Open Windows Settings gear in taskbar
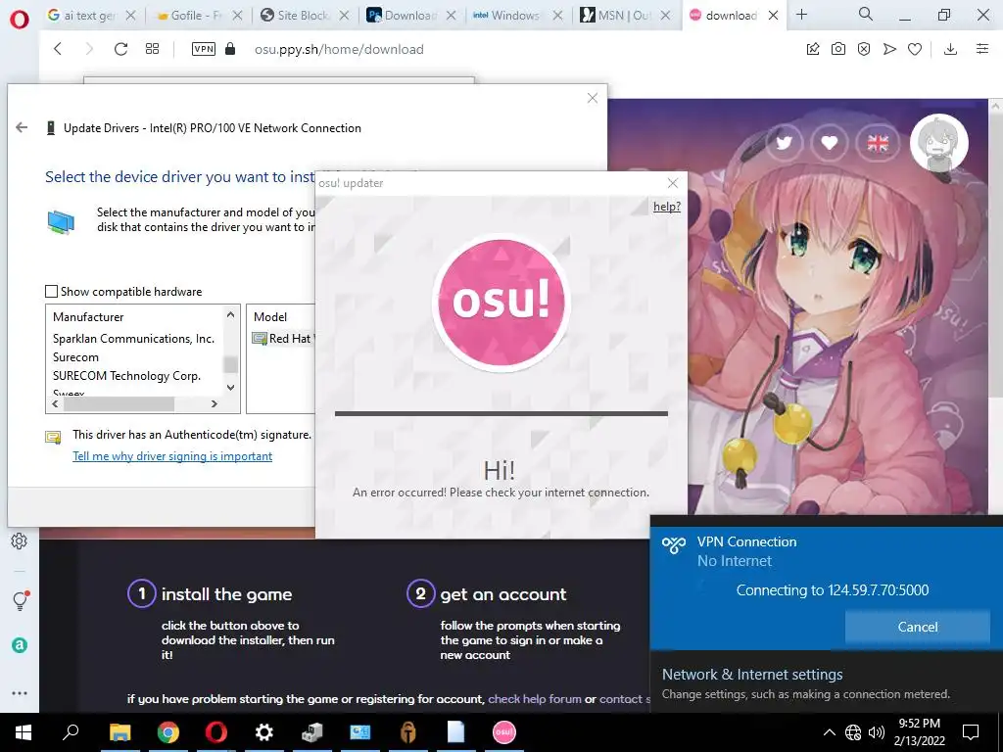Image resolution: width=1003 pixels, height=752 pixels. click(x=263, y=732)
